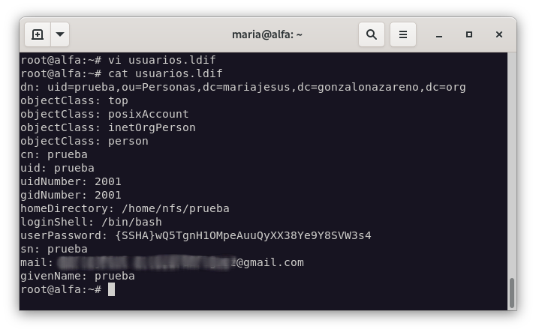Open the hamburger main menu
The width and height of the screenshot is (536, 332).
403,34
